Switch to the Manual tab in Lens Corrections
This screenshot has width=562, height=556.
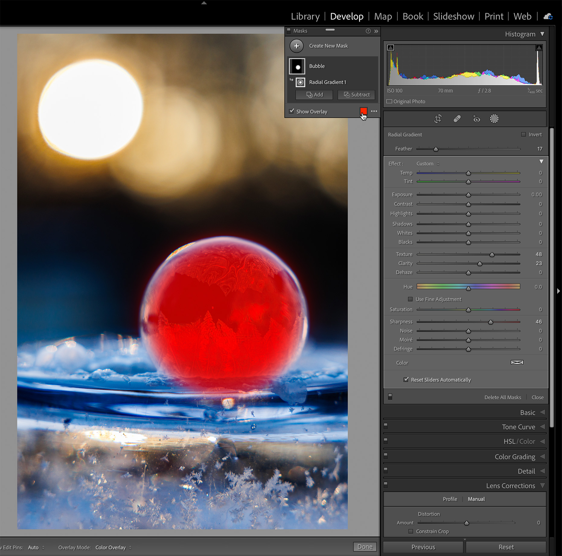point(476,499)
